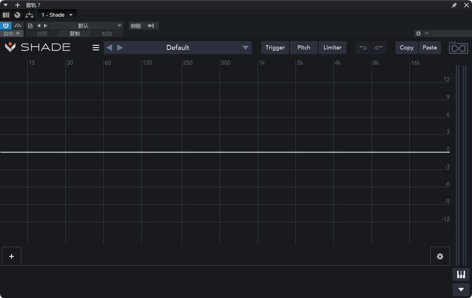Open the Default preset browser dropdown
472x298 pixels.
tap(245, 48)
